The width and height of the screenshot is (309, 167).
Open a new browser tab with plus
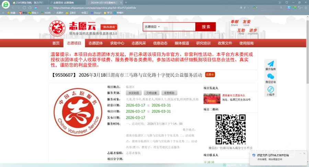click(x=126, y=2)
